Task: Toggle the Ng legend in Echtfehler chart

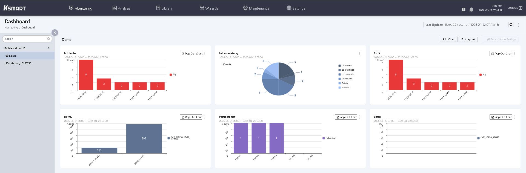Action: (x=173, y=74)
